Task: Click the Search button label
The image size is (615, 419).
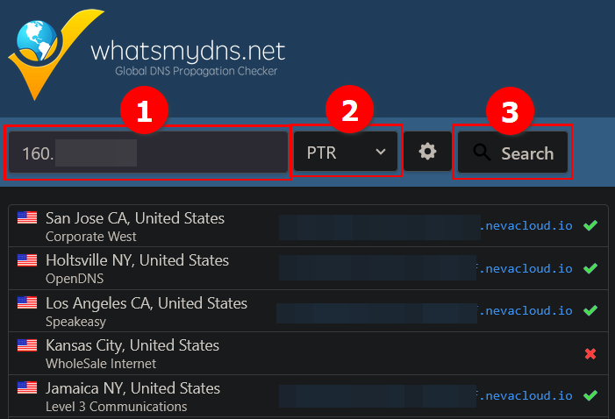Action: click(527, 153)
